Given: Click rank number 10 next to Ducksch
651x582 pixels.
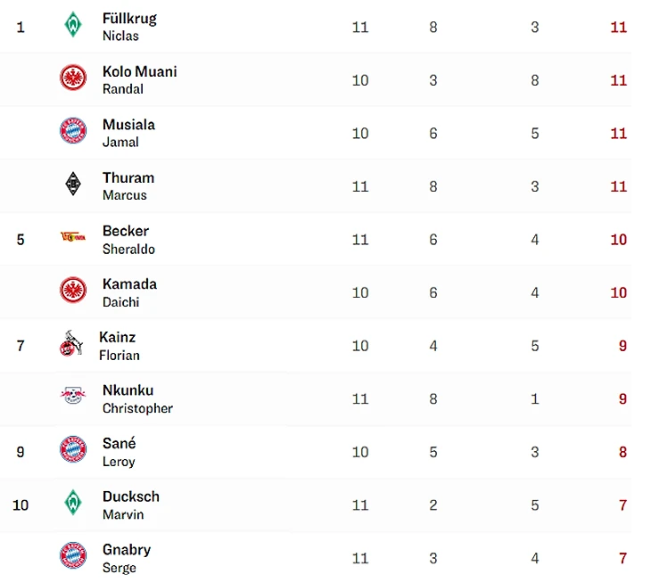Looking at the screenshot, I should tap(21, 505).
